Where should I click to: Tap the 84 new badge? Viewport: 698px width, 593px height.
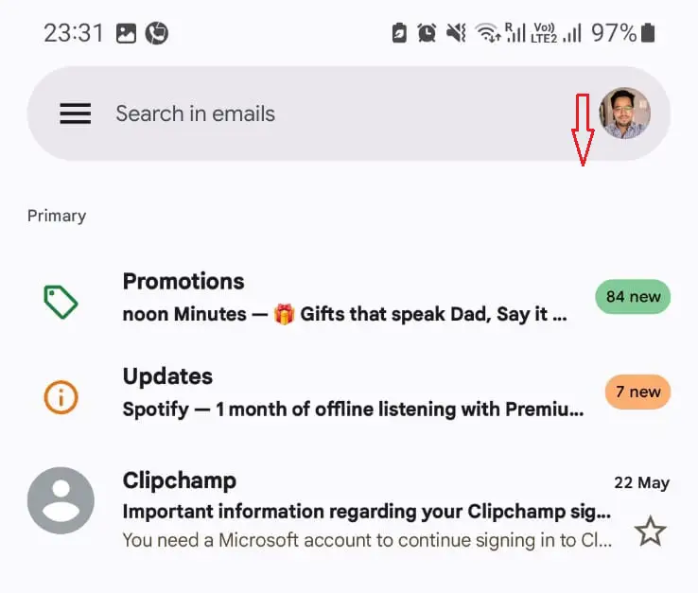pos(633,297)
